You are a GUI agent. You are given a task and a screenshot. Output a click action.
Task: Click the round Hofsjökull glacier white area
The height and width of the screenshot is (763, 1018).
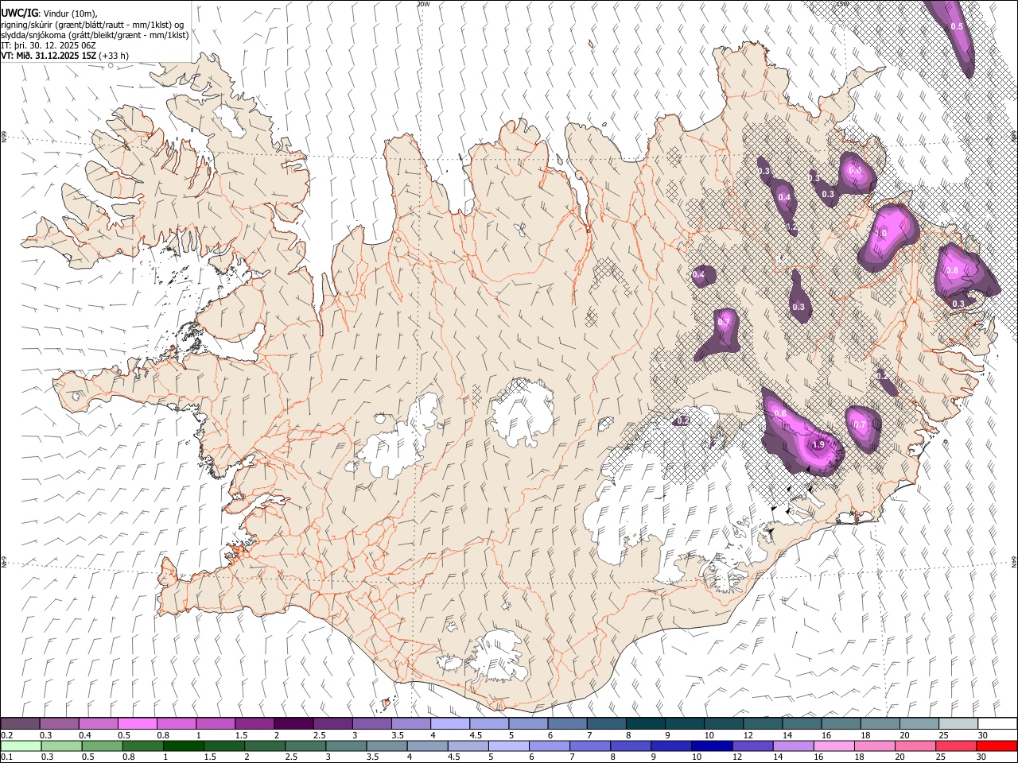point(523,413)
